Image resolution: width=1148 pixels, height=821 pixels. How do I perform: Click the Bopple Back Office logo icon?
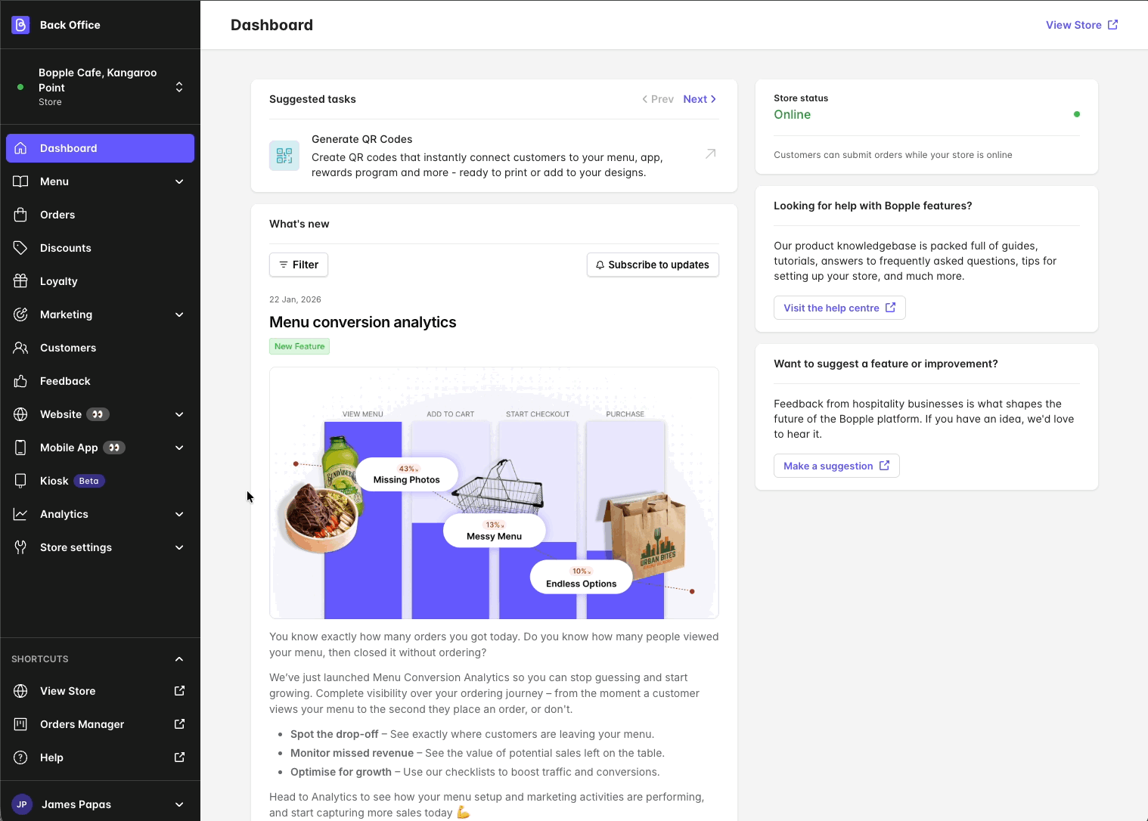[20, 25]
